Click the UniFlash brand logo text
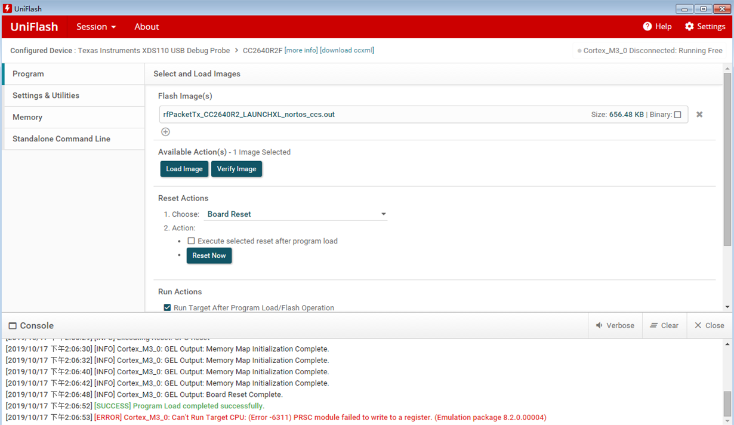 coord(35,27)
